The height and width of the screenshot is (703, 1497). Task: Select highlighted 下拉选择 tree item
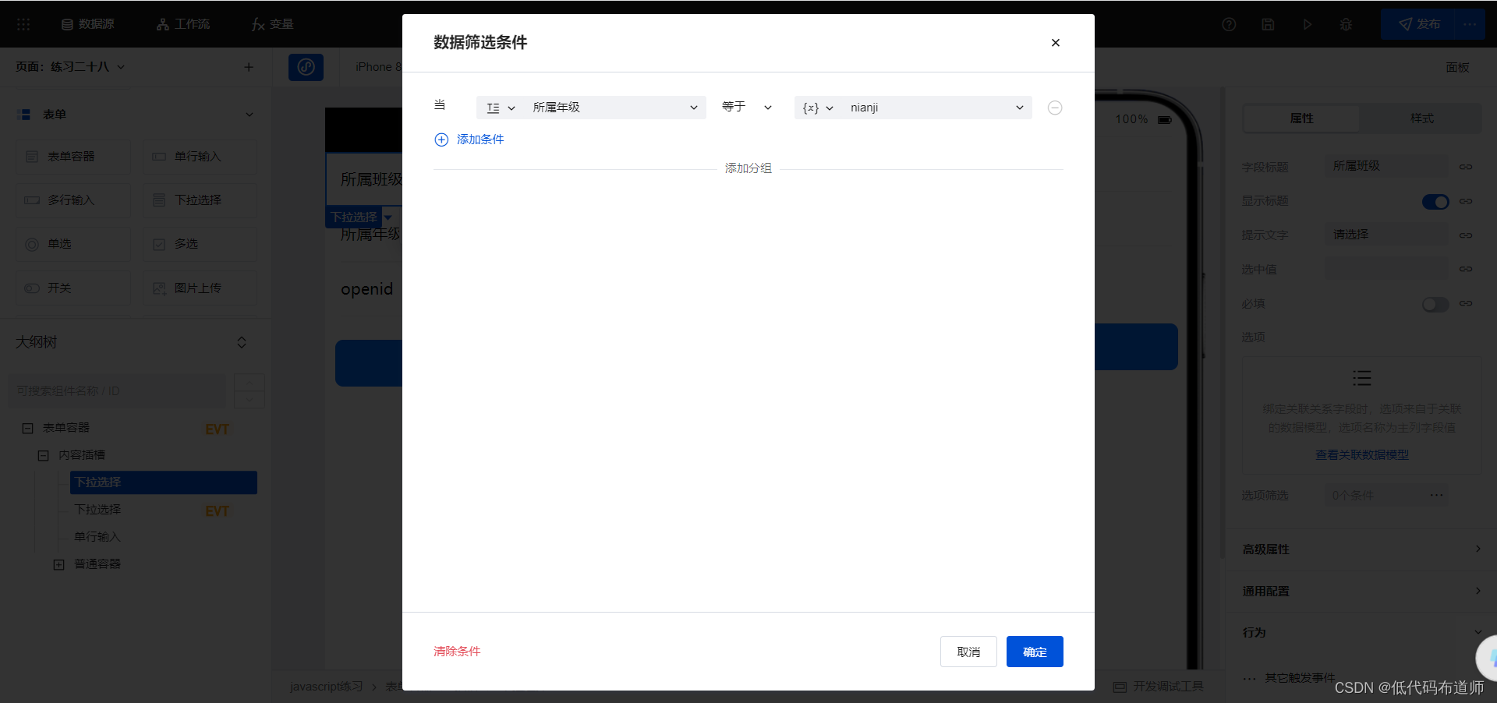[x=163, y=482]
